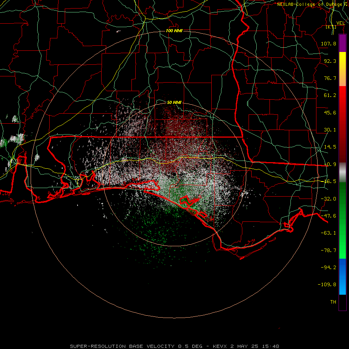Select the 61.2 value on the velocity scale
This screenshot has width=349, height=349.
(330, 95)
